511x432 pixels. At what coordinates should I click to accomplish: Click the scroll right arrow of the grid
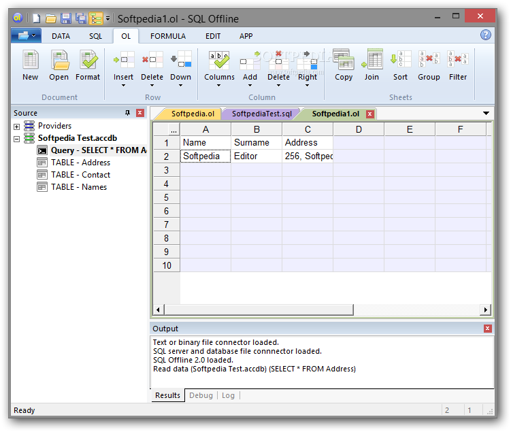(486, 310)
